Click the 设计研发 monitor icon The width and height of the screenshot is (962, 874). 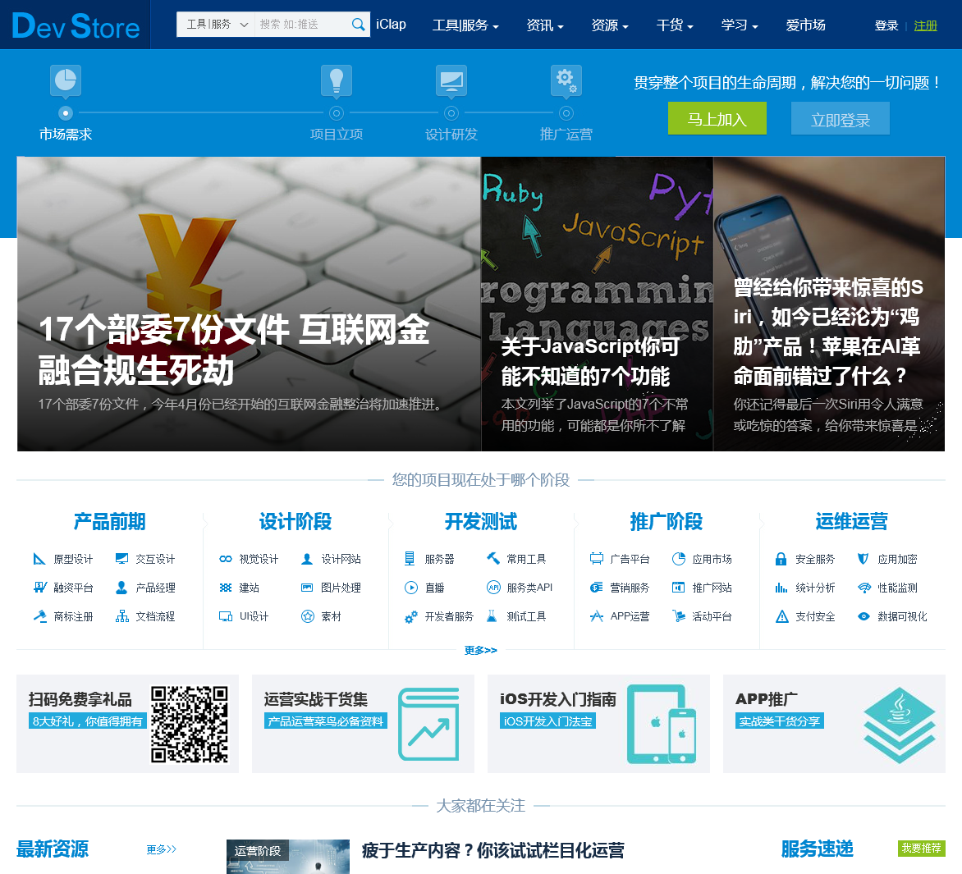(451, 80)
